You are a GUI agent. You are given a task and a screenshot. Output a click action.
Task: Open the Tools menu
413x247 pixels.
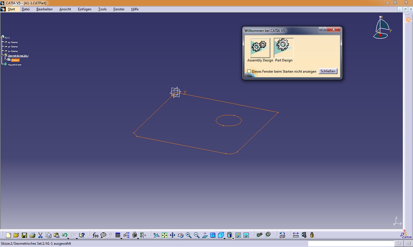point(102,9)
